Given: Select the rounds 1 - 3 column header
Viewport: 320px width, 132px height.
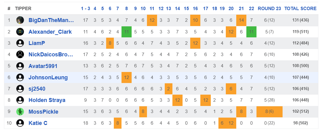Looking at the screenshot, I should pos(85,9).
